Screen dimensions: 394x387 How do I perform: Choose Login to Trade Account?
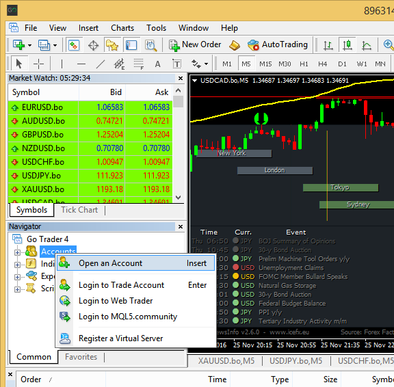point(135,285)
